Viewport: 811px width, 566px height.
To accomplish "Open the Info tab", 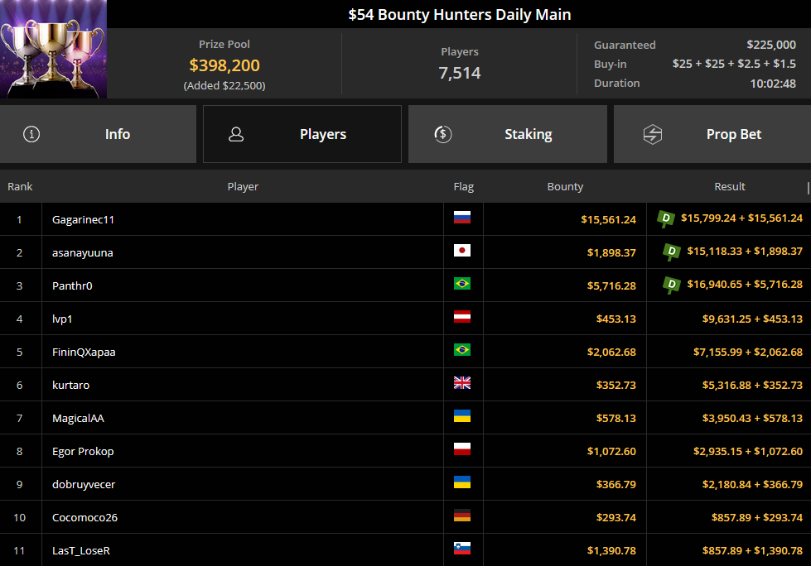I will tap(98, 134).
